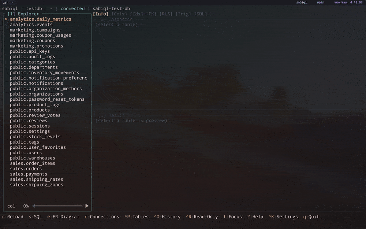Select analytics.events in Explorer
Viewport: 366px width, 229px height.
[31, 25]
